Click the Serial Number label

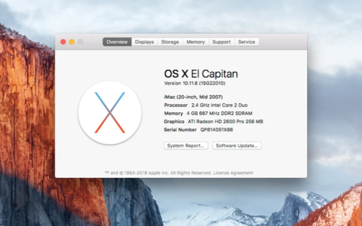[180, 130]
